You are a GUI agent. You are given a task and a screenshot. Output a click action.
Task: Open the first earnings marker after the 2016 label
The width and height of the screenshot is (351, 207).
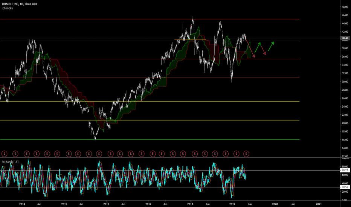[111, 154]
